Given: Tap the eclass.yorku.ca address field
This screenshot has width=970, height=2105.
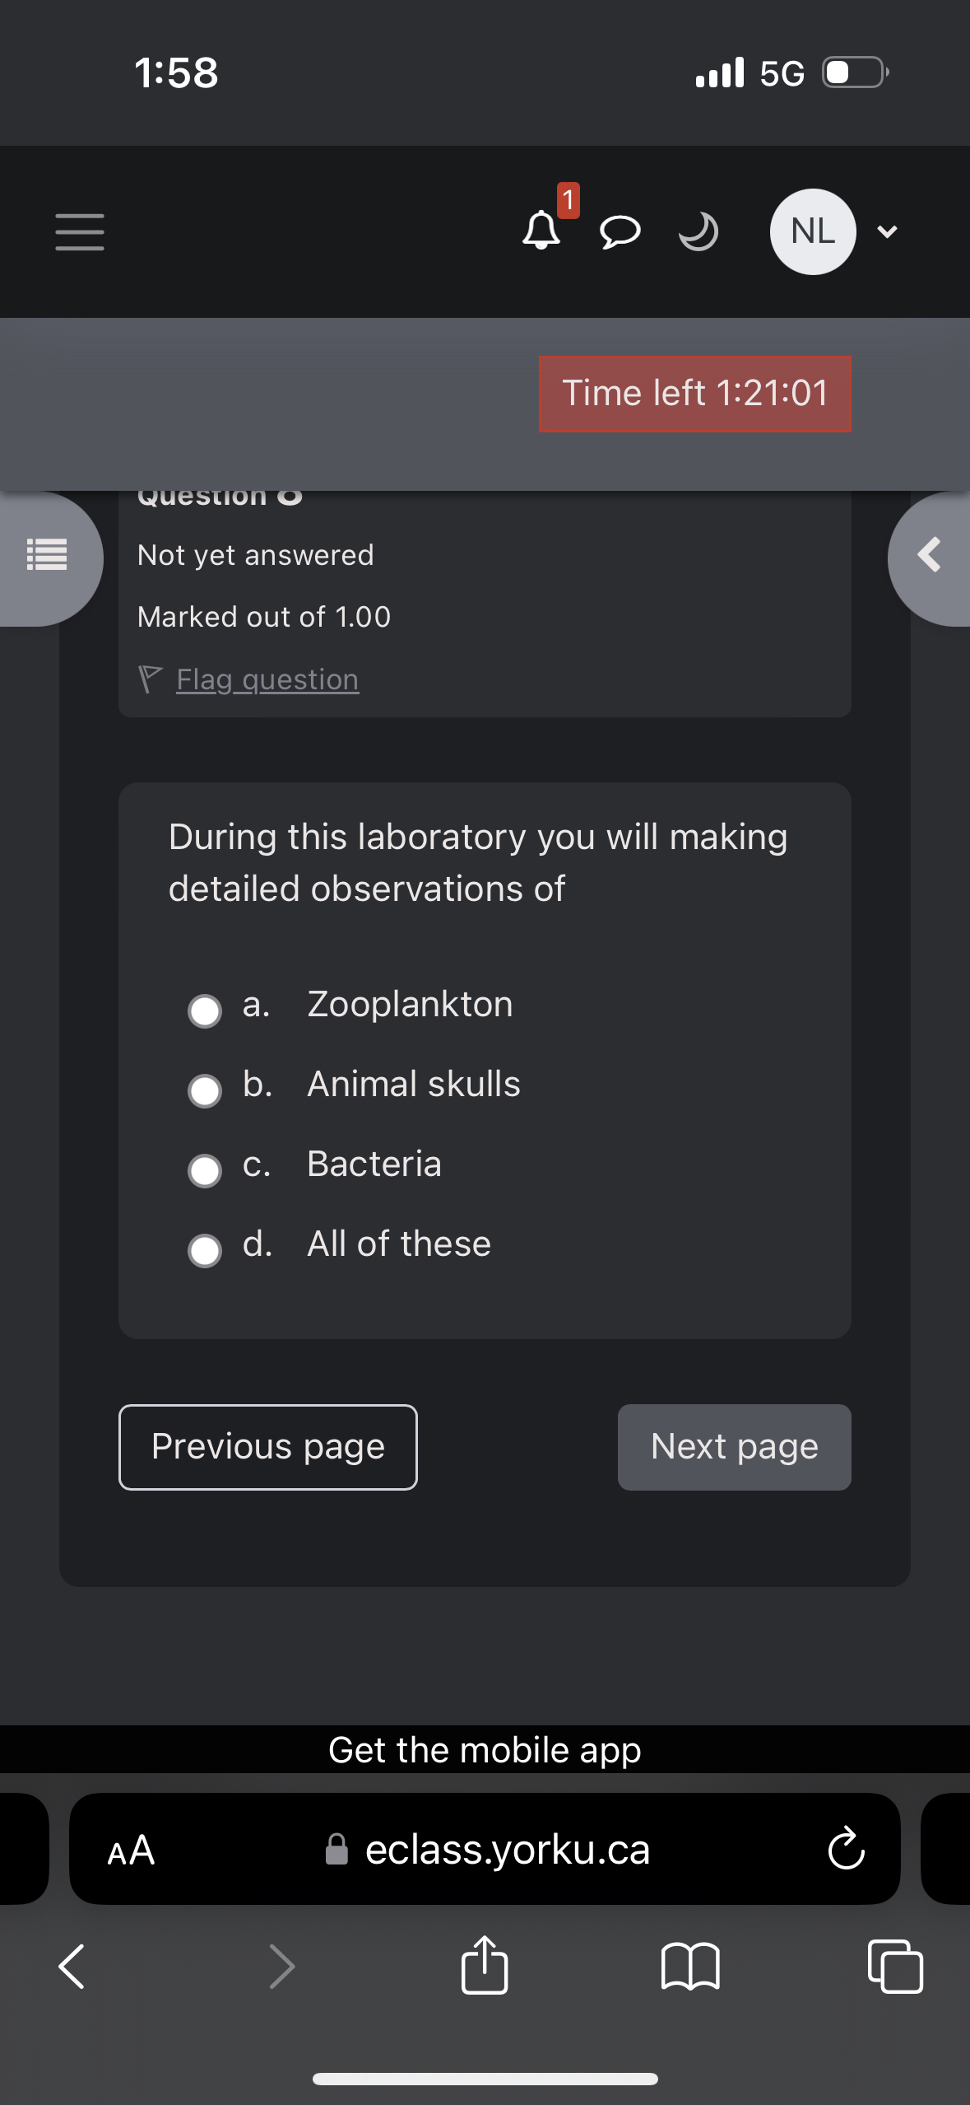Looking at the screenshot, I should pyautogui.click(x=507, y=1850).
